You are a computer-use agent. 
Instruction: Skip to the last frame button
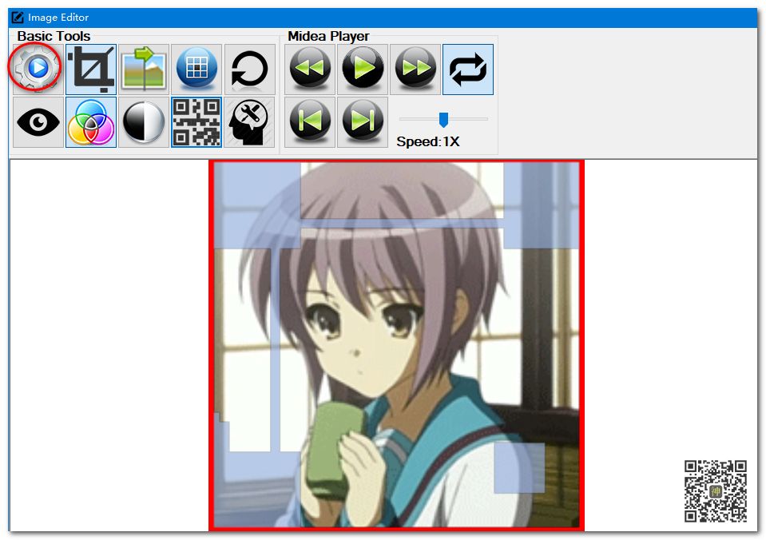(363, 121)
